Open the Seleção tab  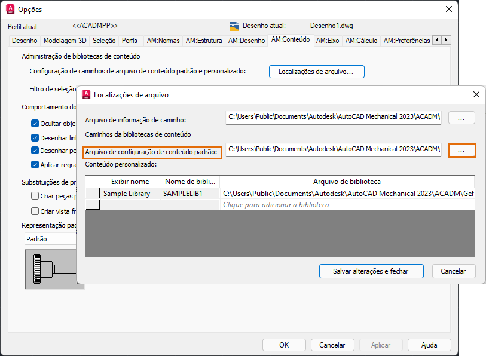104,41
